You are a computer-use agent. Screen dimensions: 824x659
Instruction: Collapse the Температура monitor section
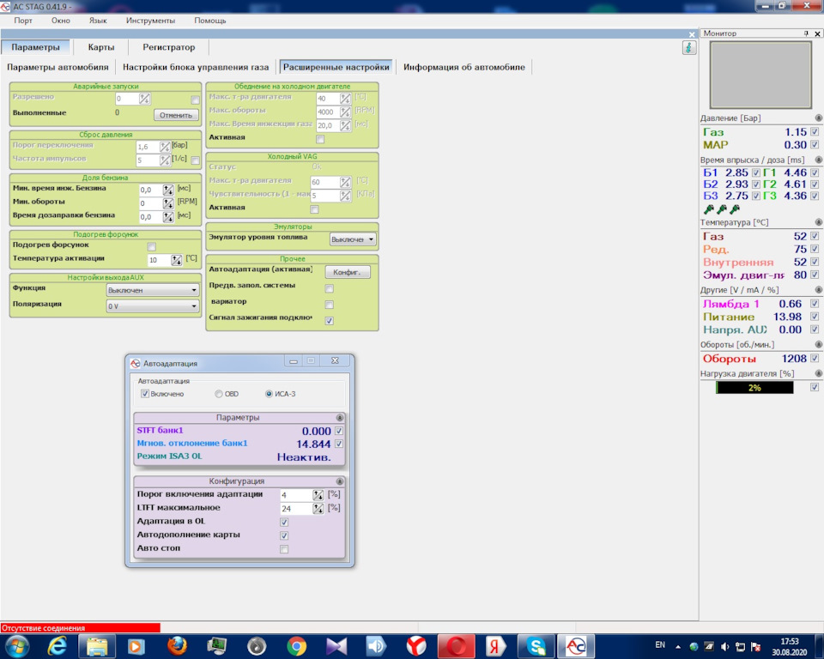[x=818, y=222]
